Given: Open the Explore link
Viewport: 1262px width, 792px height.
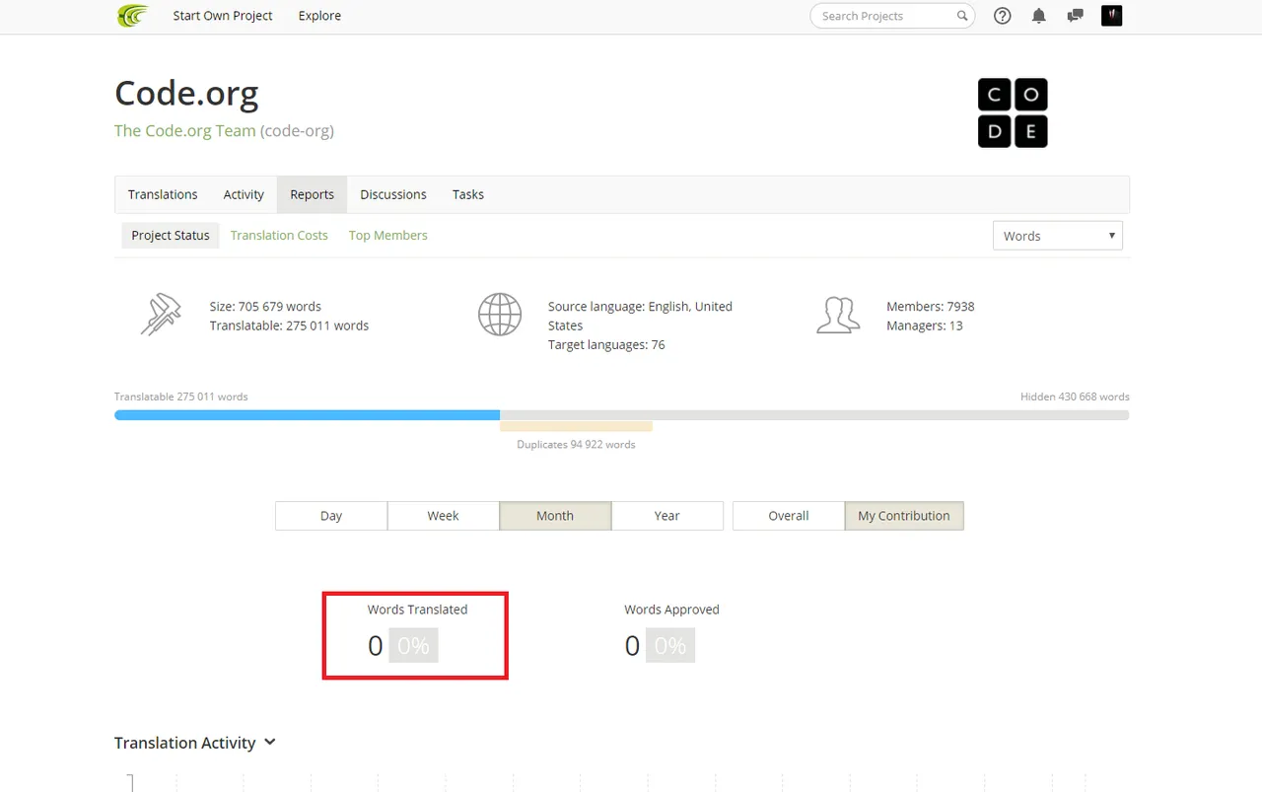Looking at the screenshot, I should (319, 16).
